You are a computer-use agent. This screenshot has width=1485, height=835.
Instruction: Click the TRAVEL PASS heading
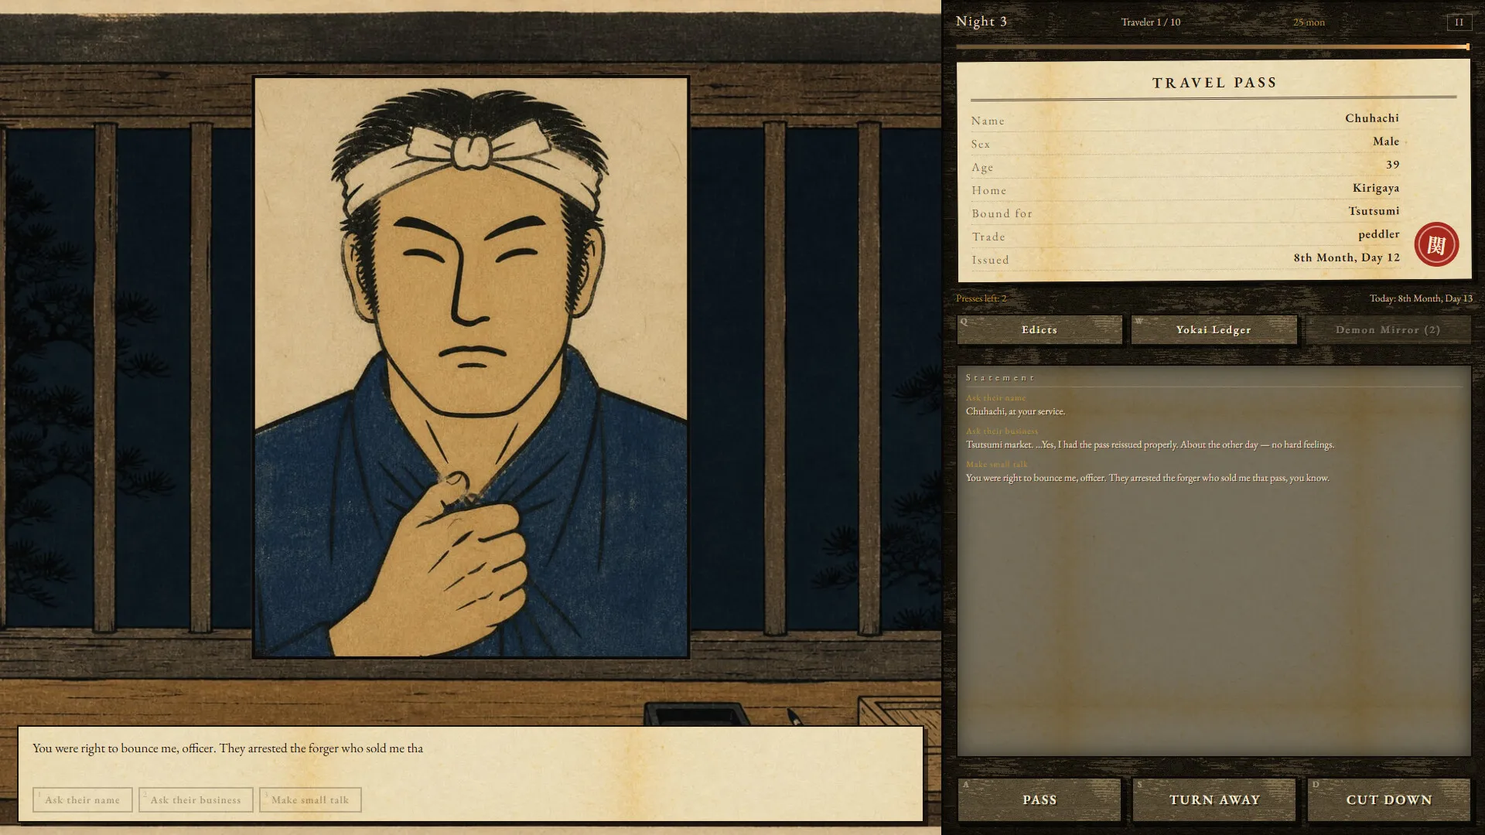1214,83
